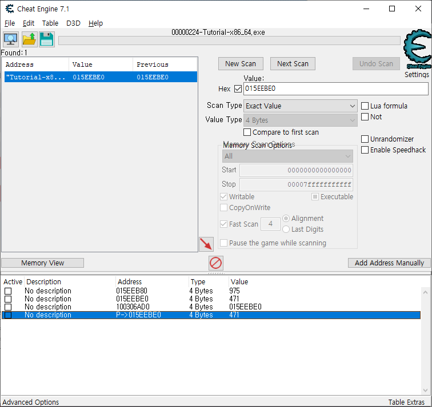
Task: Enable the Lua formula checkbox
Action: pyautogui.click(x=365, y=106)
